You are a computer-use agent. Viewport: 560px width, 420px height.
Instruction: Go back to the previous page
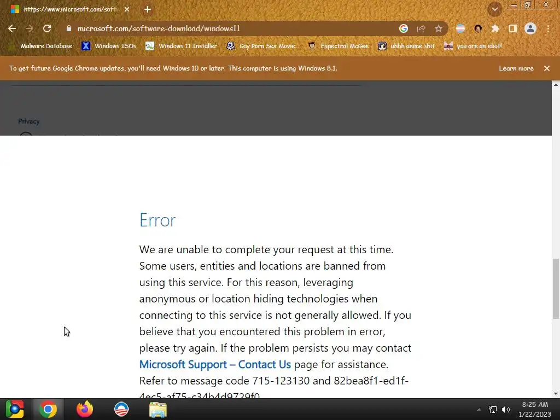12,28
